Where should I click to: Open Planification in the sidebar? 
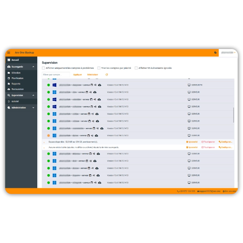17,78
